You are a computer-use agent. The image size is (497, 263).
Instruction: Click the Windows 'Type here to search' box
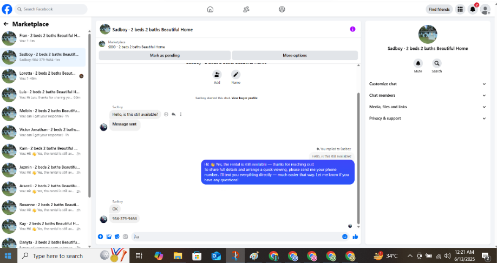pyautogui.click(x=73, y=256)
